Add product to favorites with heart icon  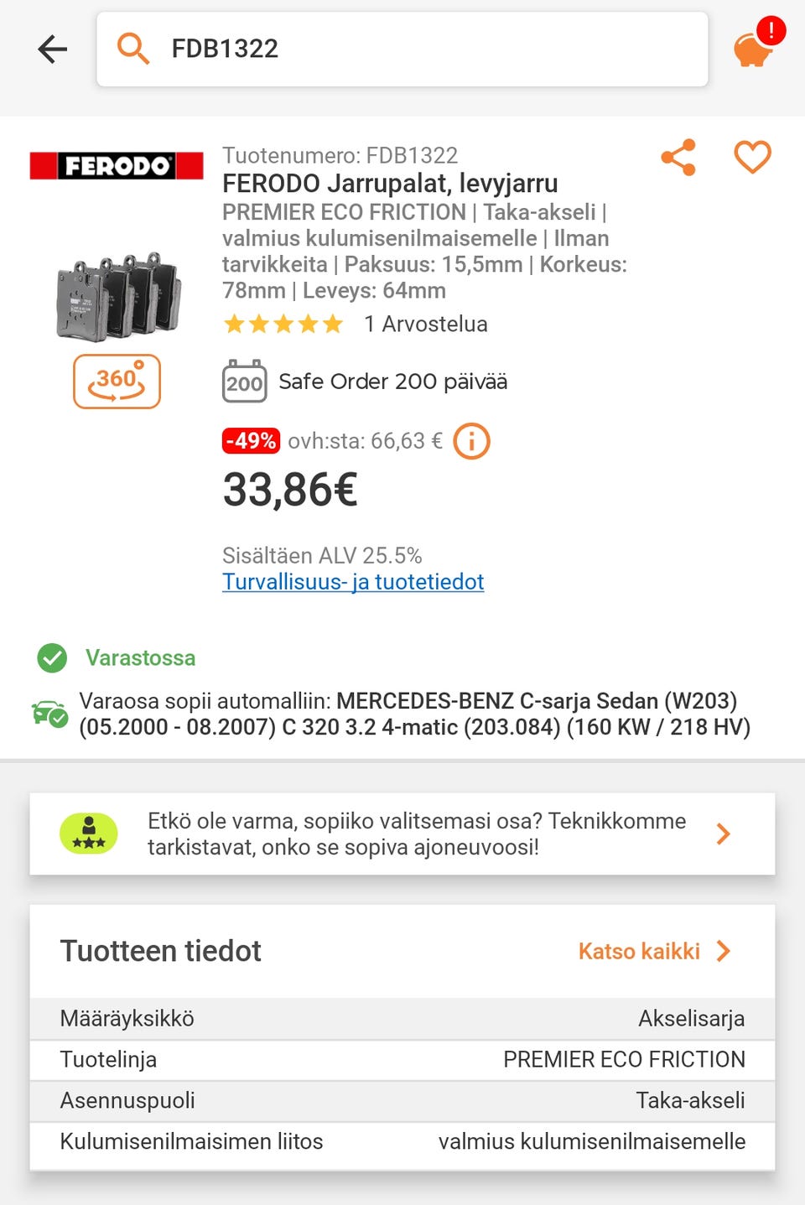click(x=752, y=157)
